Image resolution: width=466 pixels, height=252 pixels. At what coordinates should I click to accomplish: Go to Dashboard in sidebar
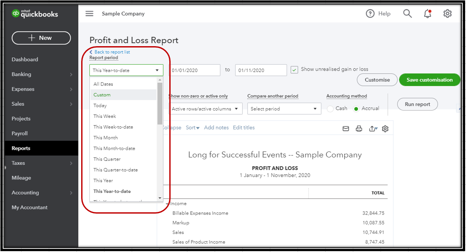point(25,60)
